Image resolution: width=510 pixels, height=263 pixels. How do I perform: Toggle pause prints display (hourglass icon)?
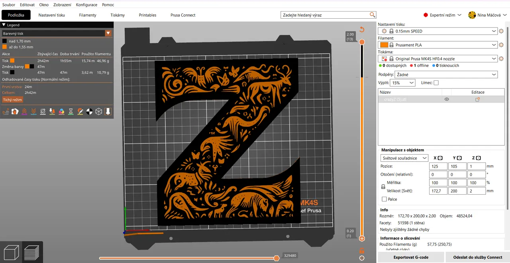(x=71, y=111)
